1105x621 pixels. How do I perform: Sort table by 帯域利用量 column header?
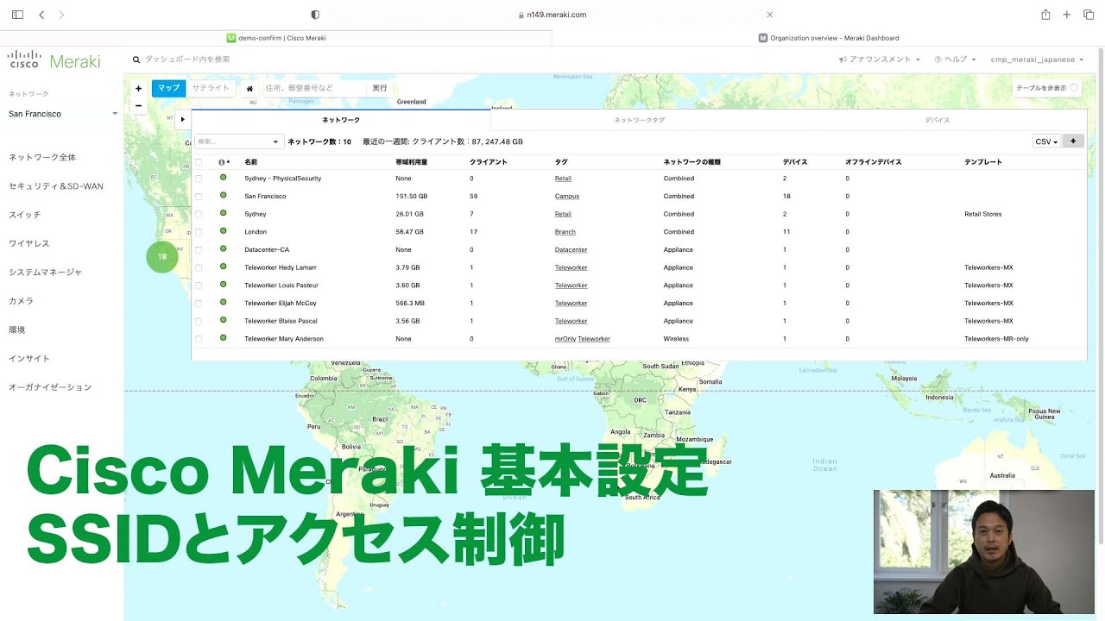click(x=412, y=162)
